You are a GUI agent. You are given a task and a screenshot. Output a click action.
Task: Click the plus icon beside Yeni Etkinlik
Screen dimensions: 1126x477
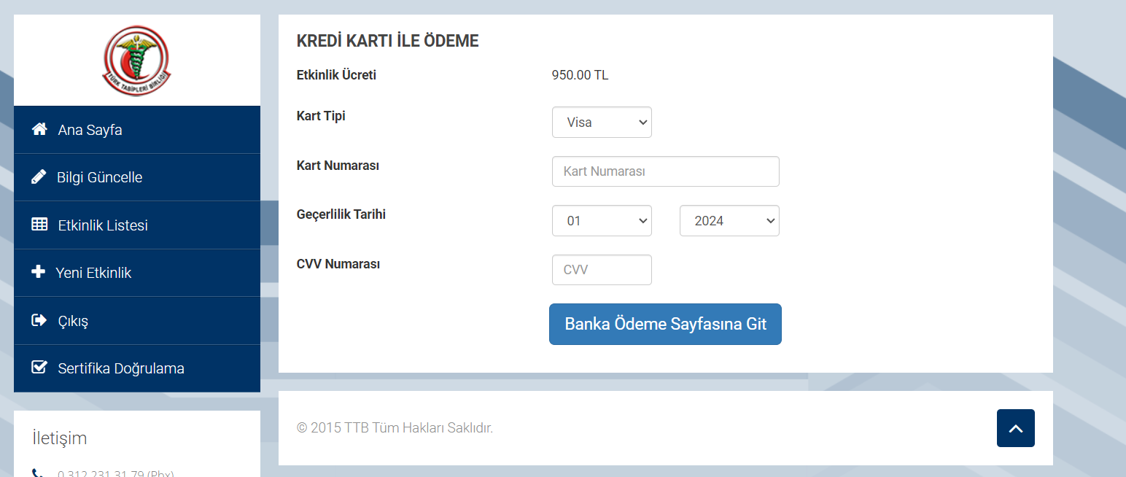pyautogui.click(x=39, y=272)
